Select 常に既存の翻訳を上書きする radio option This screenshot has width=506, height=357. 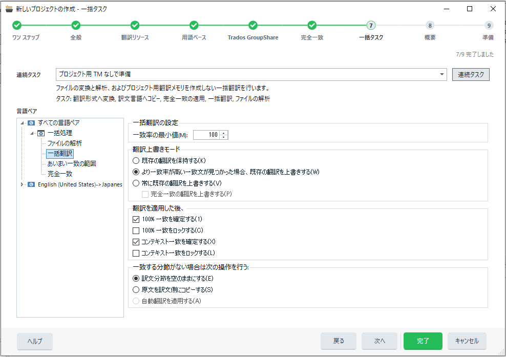[136, 183]
